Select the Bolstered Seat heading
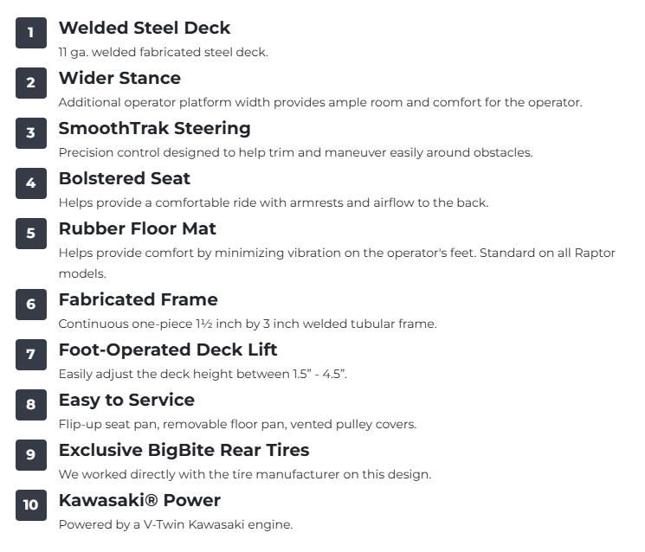 click(x=125, y=178)
